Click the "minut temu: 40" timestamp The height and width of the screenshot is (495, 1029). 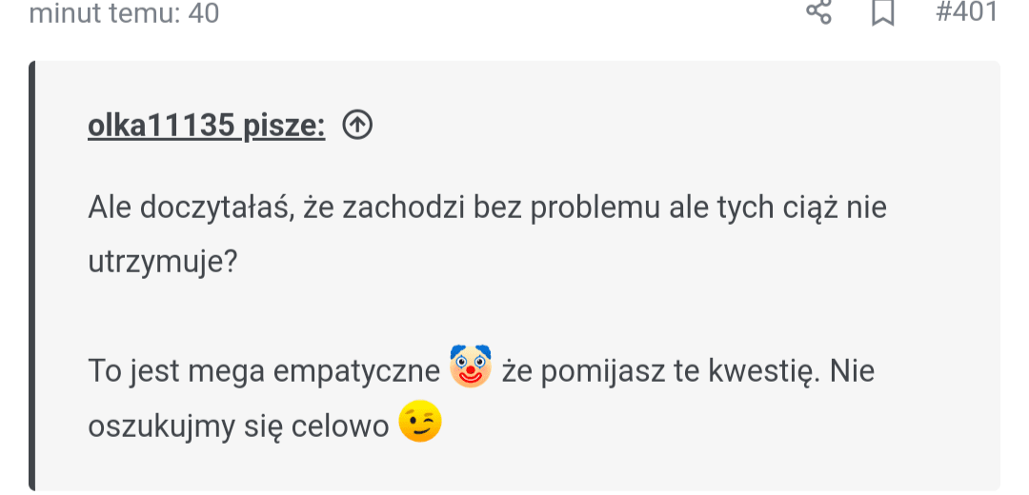pyautogui.click(x=125, y=13)
